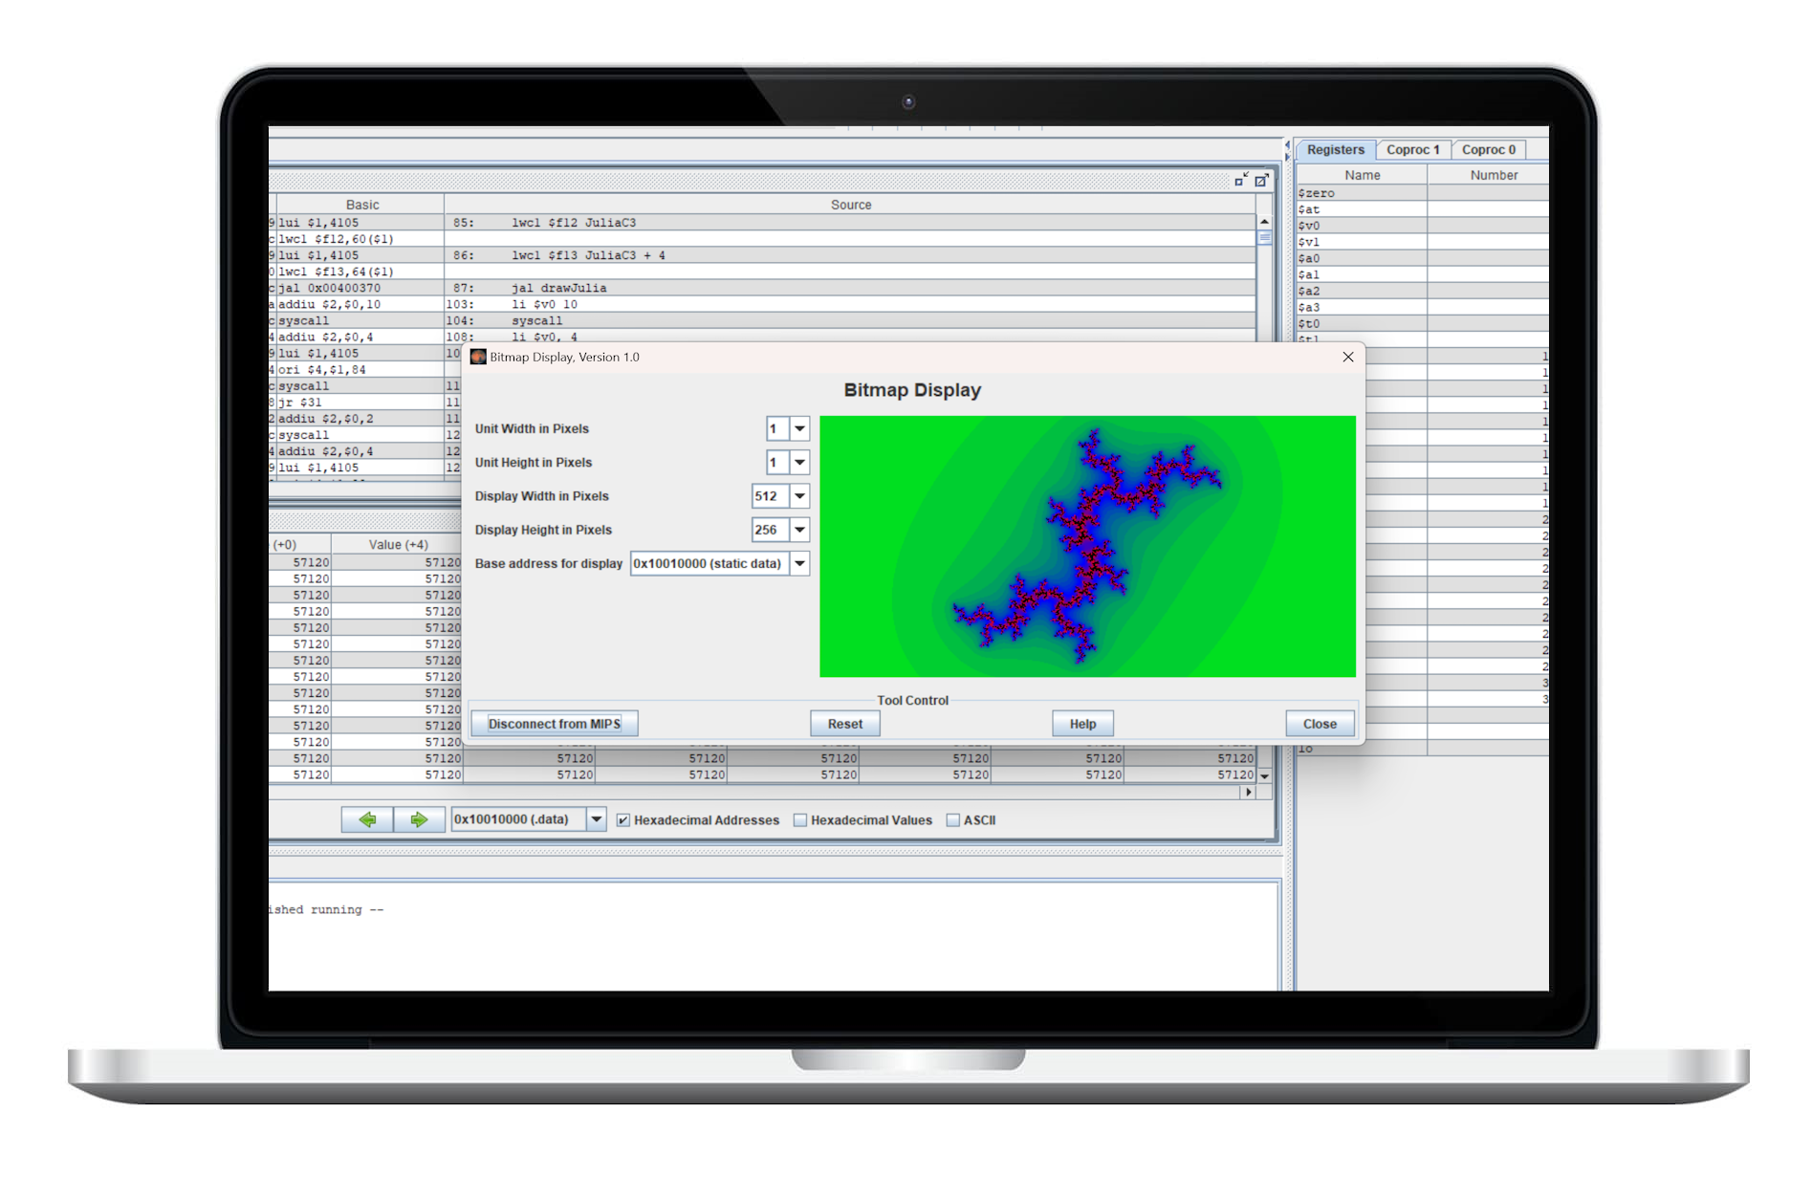
Task: Click the data table scroll-down arrow
Action: click(x=1264, y=775)
